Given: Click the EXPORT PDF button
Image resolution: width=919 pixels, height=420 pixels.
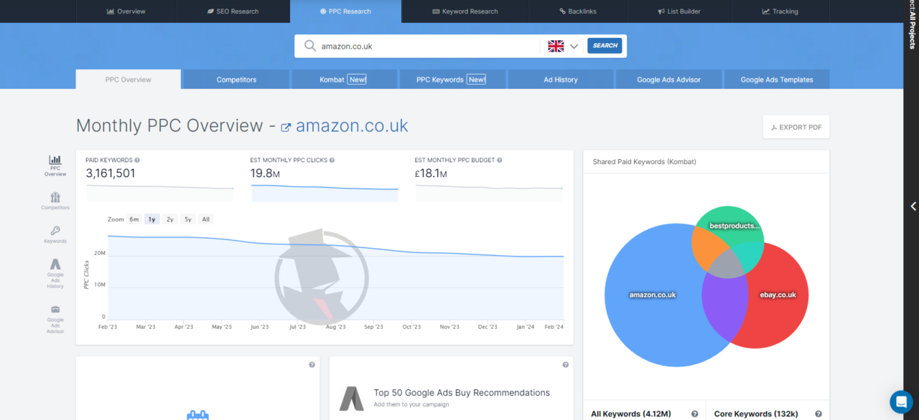Looking at the screenshot, I should coord(796,126).
